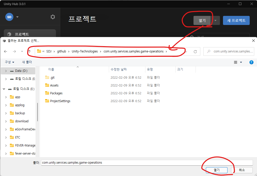
Task: Expand eGovFrameDev folder node
Action: (x=6, y=129)
